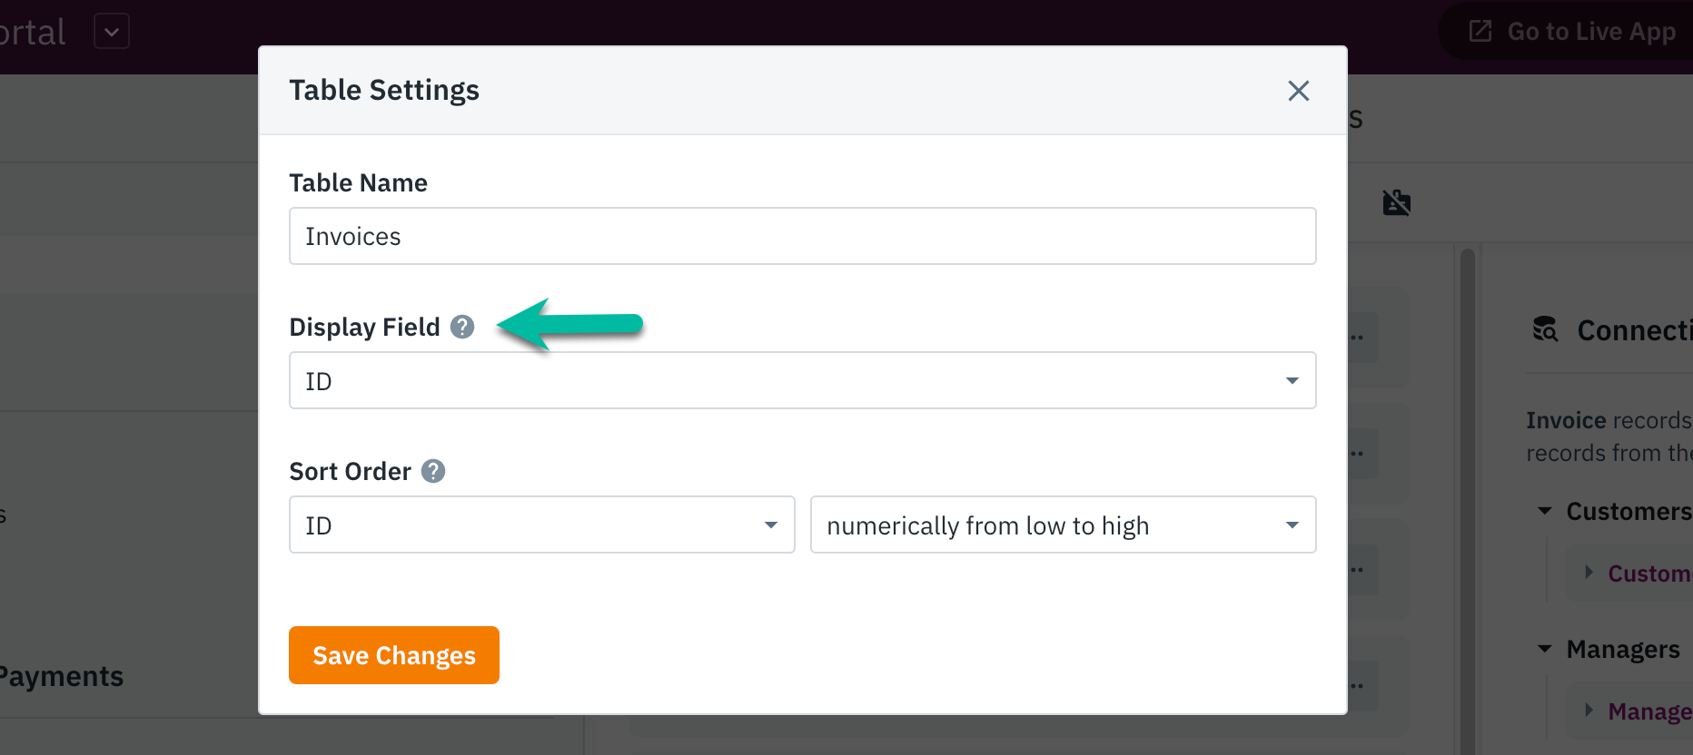Click the Sort Order help icon
The height and width of the screenshot is (755, 1693).
pos(433,471)
